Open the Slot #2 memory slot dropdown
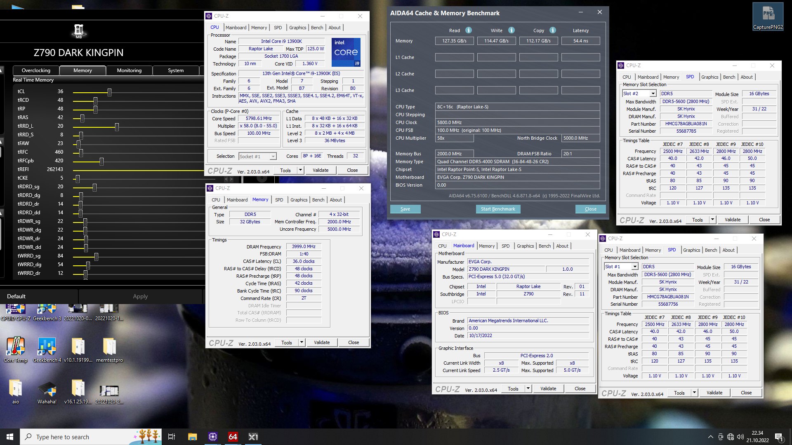 (653, 94)
